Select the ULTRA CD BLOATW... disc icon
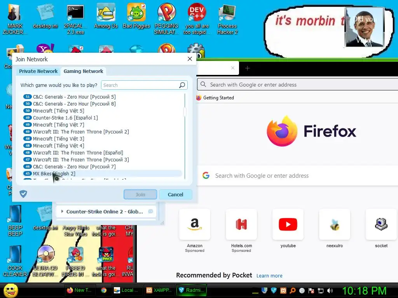The image size is (398, 298). coord(45,261)
